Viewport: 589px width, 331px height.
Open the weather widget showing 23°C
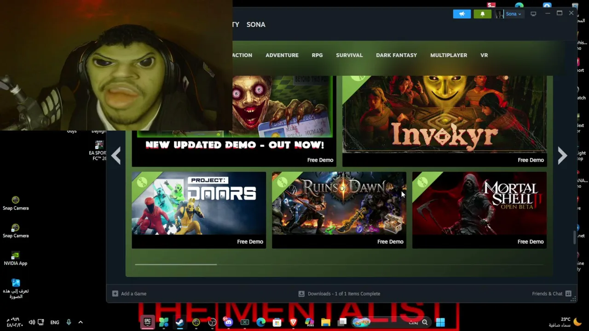tap(565, 322)
